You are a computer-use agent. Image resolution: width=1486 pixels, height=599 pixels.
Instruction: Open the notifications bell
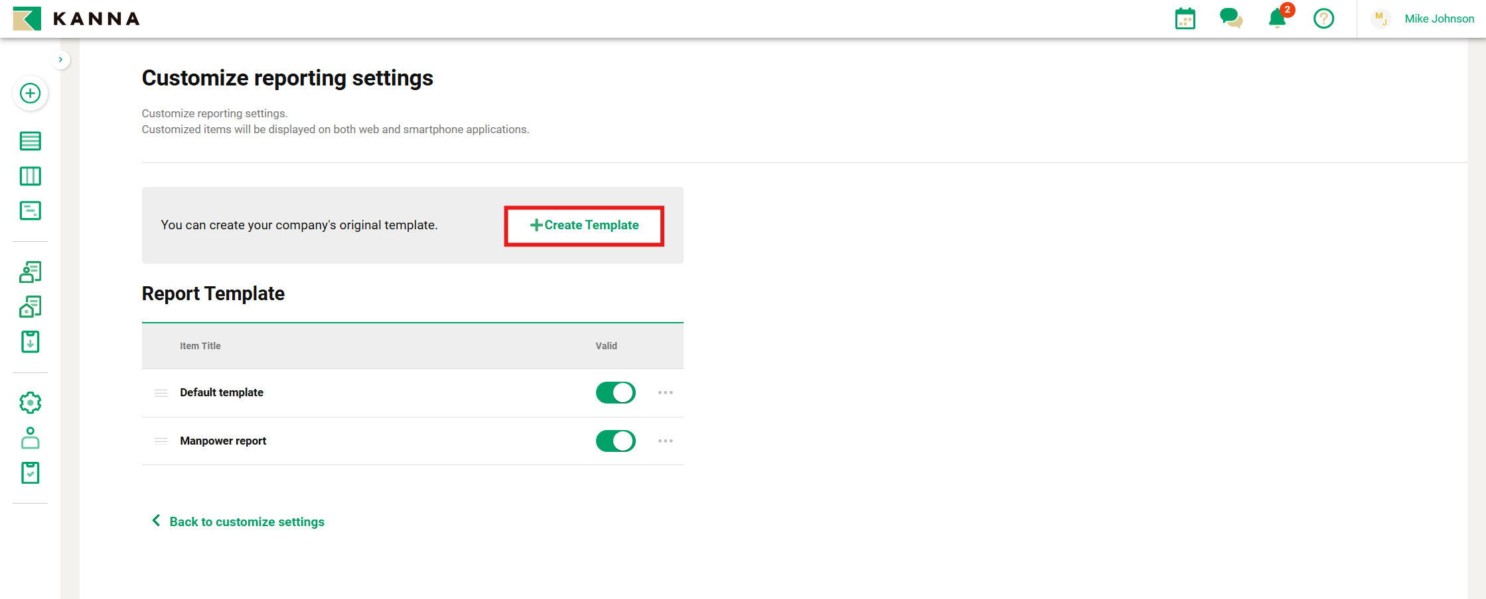pos(1277,19)
